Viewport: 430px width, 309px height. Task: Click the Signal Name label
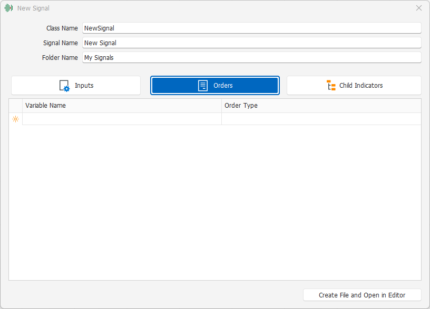click(x=60, y=43)
